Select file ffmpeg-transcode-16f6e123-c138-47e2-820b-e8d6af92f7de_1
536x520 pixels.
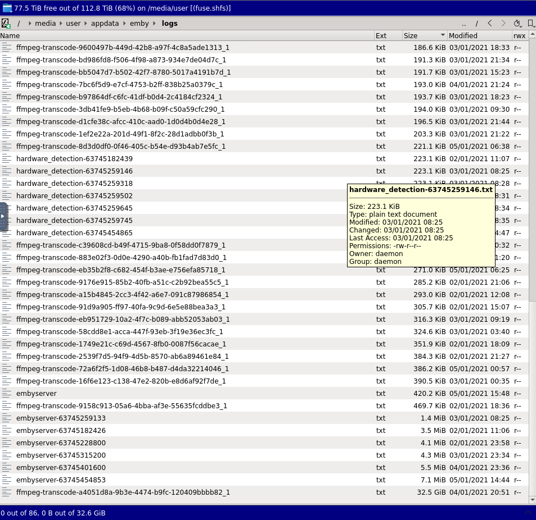pos(121,381)
